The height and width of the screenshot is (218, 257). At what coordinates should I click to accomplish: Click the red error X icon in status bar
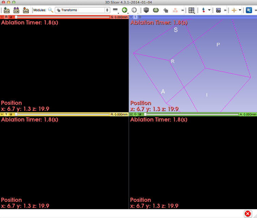[247, 214]
